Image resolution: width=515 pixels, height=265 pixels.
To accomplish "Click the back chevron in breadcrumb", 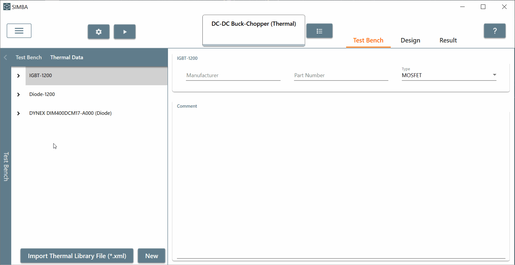I will pos(5,57).
